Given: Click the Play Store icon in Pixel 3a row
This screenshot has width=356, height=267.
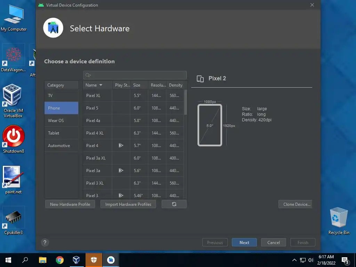Looking at the screenshot, I should [121, 170].
